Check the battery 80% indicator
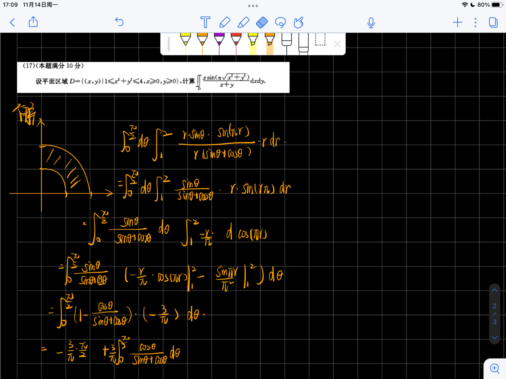 click(x=490, y=5)
